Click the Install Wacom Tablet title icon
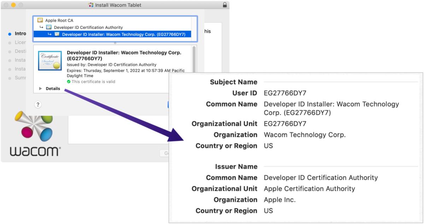Screen dimensions: 424x224 tap(91, 5)
